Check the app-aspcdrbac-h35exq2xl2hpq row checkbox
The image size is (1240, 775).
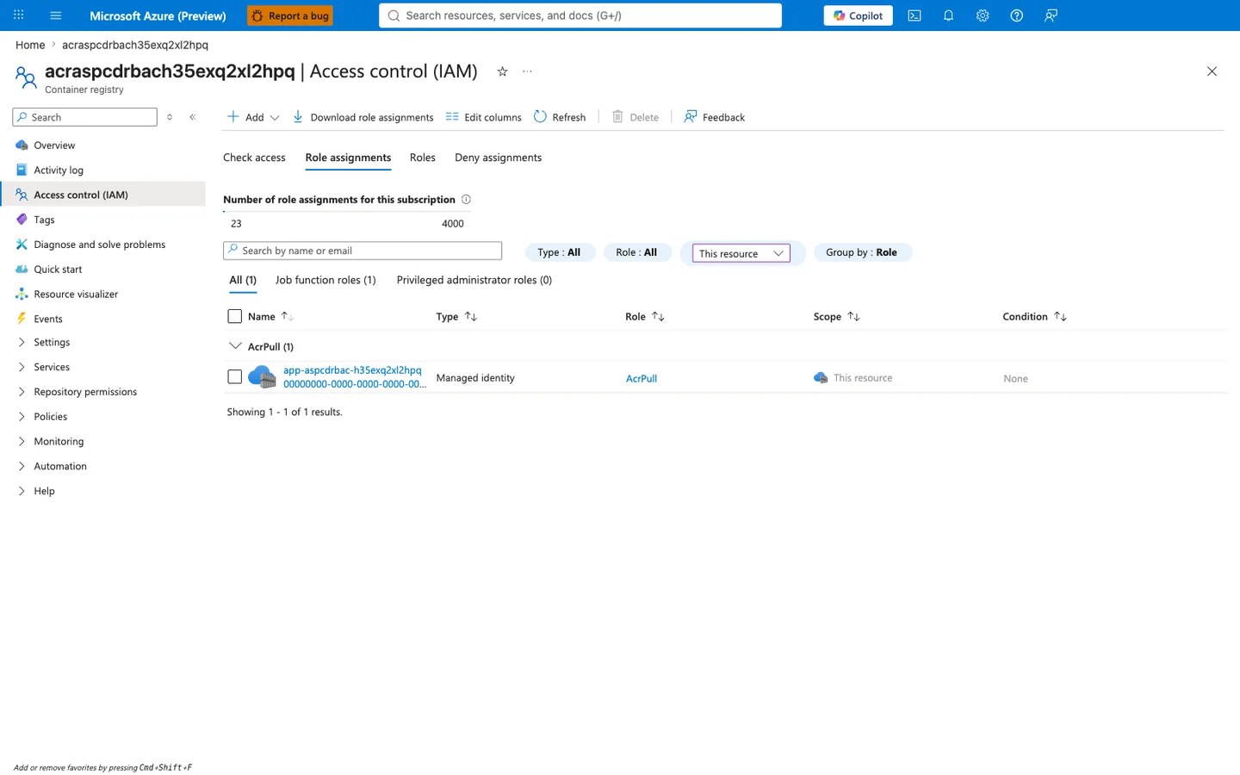click(235, 377)
